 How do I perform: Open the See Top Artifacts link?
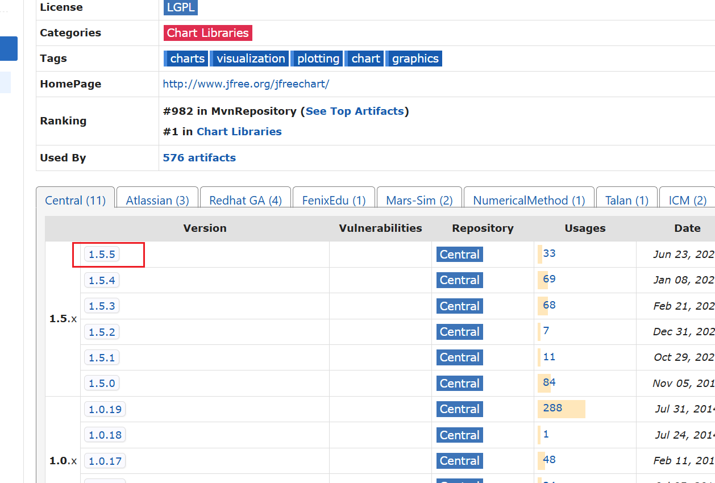coord(355,111)
